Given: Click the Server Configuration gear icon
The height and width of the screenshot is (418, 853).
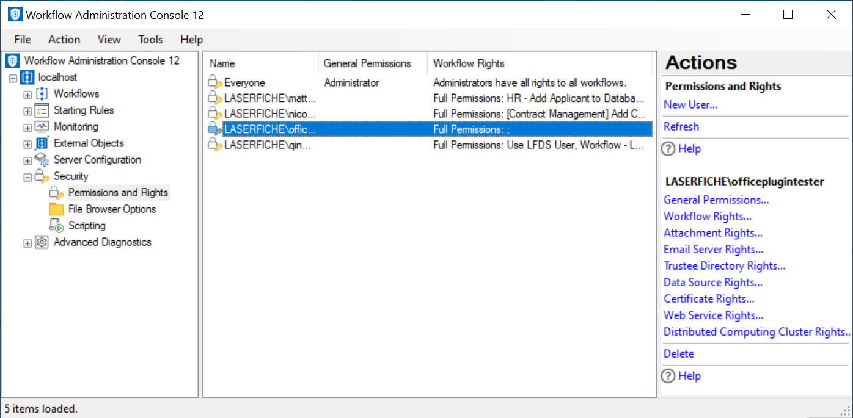Looking at the screenshot, I should 42,160.
